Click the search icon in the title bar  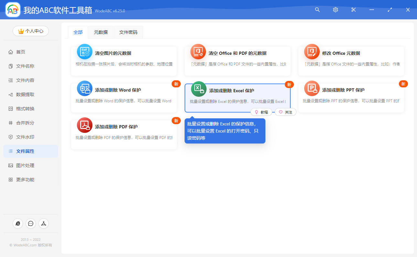[x=317, y=10]
